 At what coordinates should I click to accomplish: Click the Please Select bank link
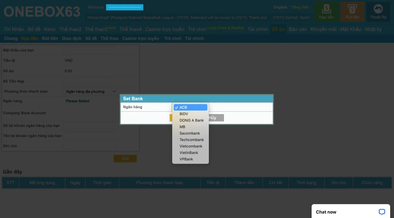pos(78,101)
